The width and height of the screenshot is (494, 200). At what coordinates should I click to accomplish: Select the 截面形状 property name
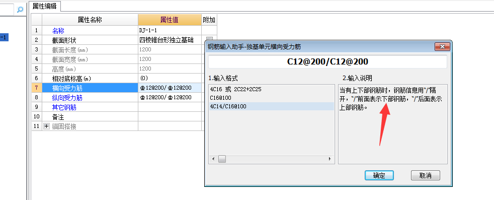[x=90, y=40]
